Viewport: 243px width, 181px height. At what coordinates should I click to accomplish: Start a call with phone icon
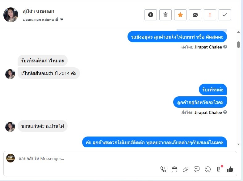click(x=163, y=169)
